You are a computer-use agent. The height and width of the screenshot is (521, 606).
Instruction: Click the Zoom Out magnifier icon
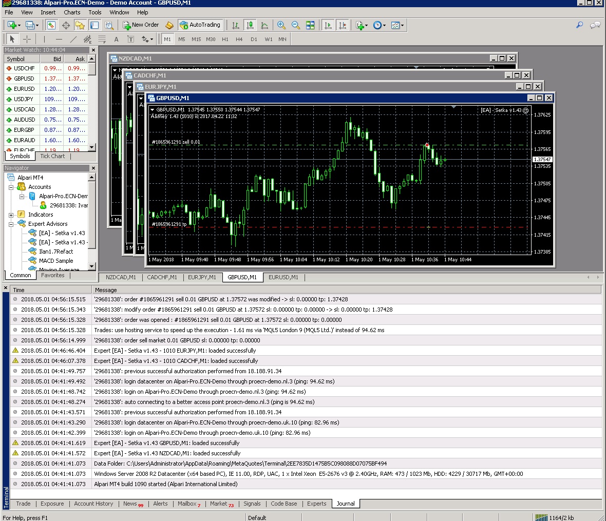click(x=296, y=25)
